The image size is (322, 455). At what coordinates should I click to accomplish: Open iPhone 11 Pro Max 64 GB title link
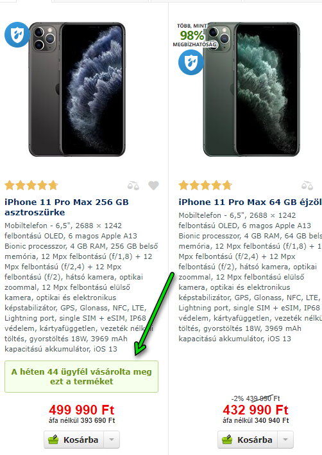click(250, 202)
